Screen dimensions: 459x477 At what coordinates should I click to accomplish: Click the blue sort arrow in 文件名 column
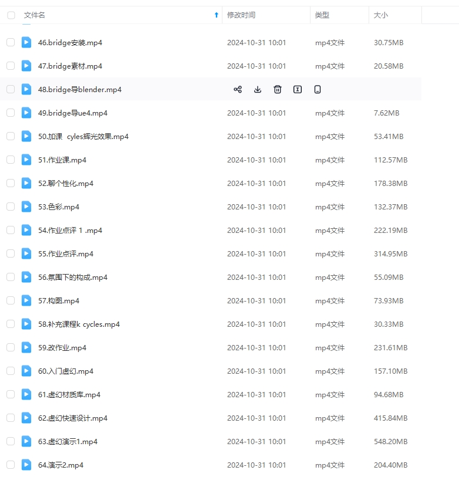pyautogui.click(x=216, y=15)
